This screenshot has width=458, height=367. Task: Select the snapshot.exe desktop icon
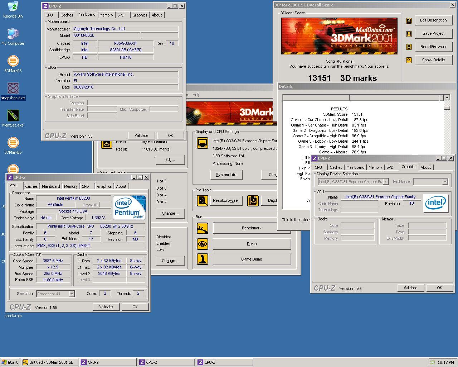pyautogui.click(x=13, y=91)
